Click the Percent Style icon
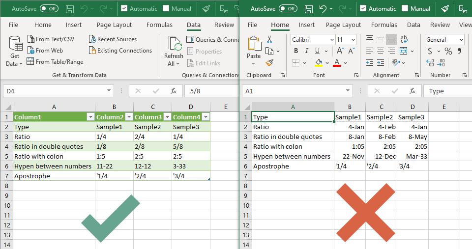 tap(448, 51)
